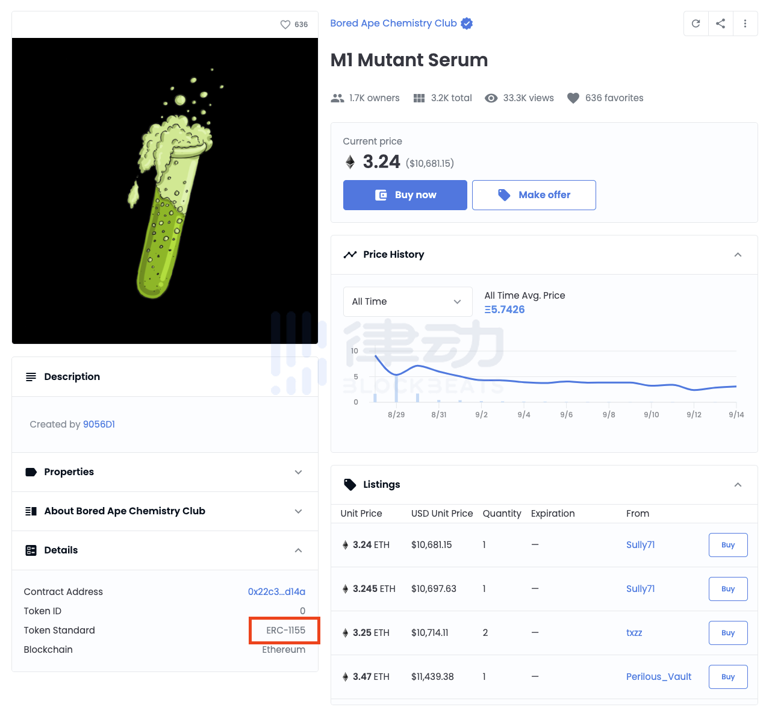Collapse the Price History section
The image size is (775, 707).
pos(738,255)
